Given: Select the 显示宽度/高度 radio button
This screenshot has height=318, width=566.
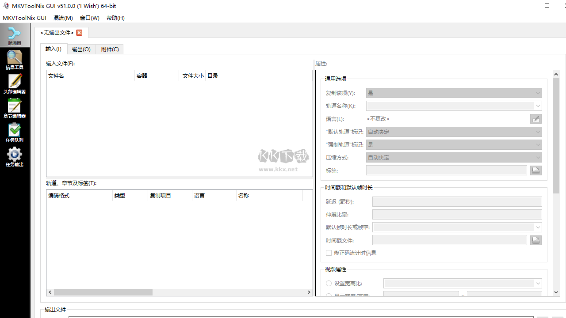Looking at the screenshot, I should [329, 295].
